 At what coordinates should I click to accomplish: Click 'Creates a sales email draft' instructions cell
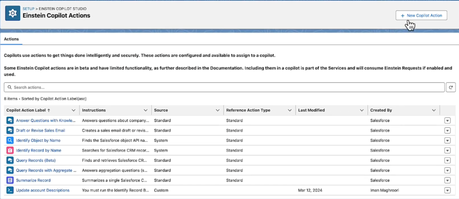tap(115, 130)
